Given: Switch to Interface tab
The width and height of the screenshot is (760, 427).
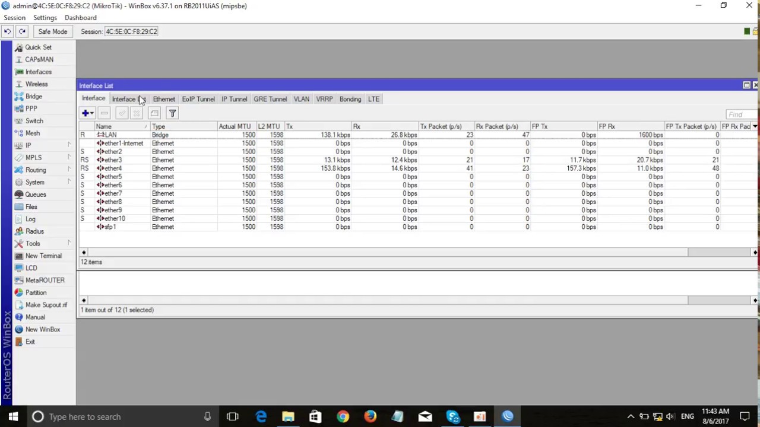Looking at the screenshot, I should 94,98.
